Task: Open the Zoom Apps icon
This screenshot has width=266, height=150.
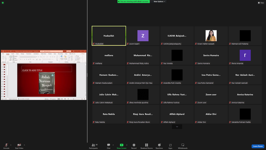Action: [170, 145]
